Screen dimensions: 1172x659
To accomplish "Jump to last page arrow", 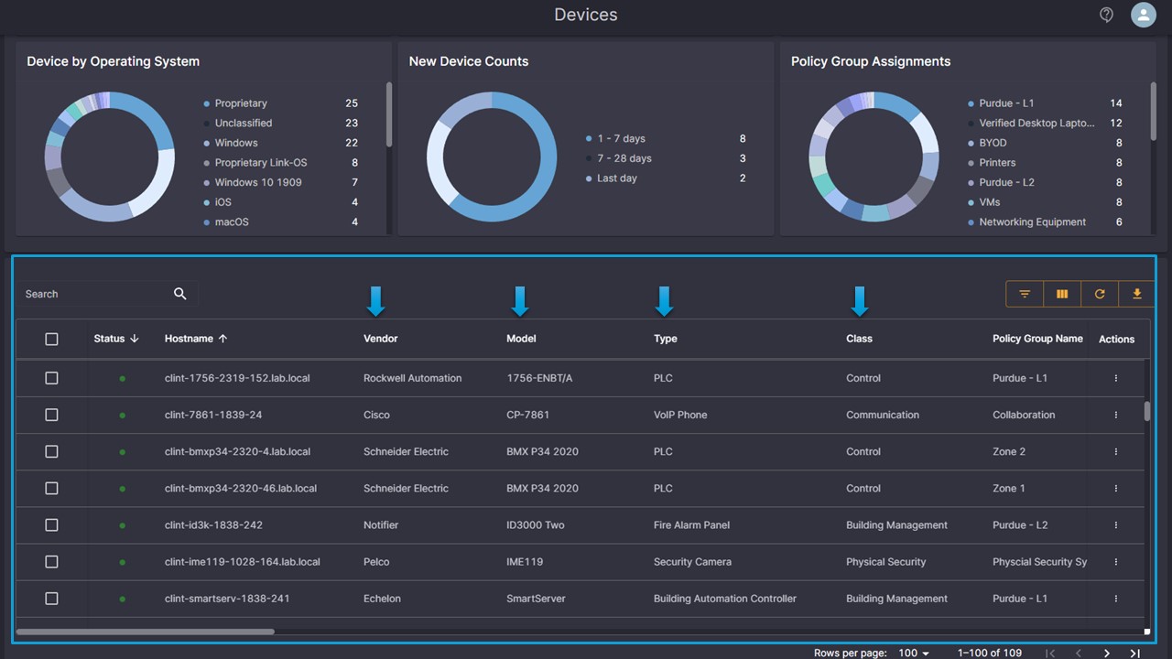I will (x=1134, y=654).
